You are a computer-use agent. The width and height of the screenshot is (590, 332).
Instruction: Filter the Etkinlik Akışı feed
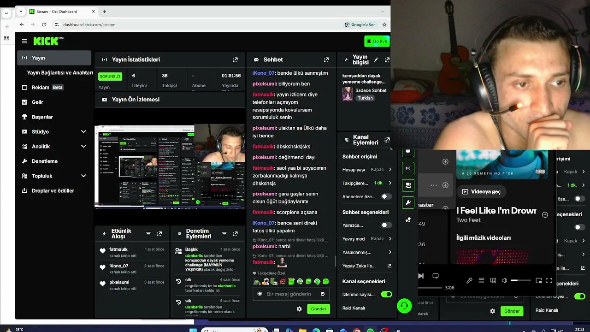[x=148, y=234]
